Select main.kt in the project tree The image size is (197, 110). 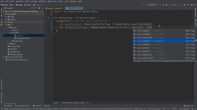pyautogui.click(x=20, y=35)
